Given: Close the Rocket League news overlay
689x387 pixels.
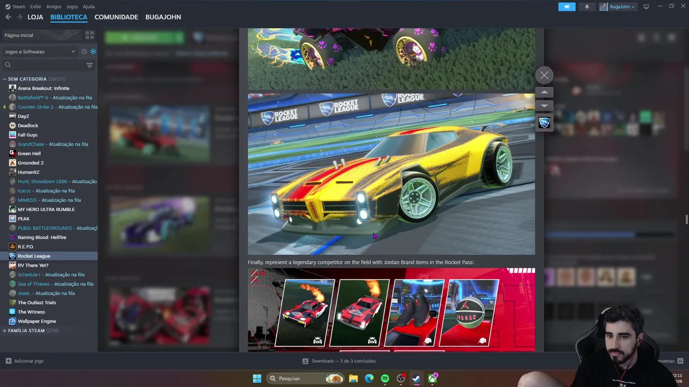Looking at the screenshot, I should click(544, 75).
